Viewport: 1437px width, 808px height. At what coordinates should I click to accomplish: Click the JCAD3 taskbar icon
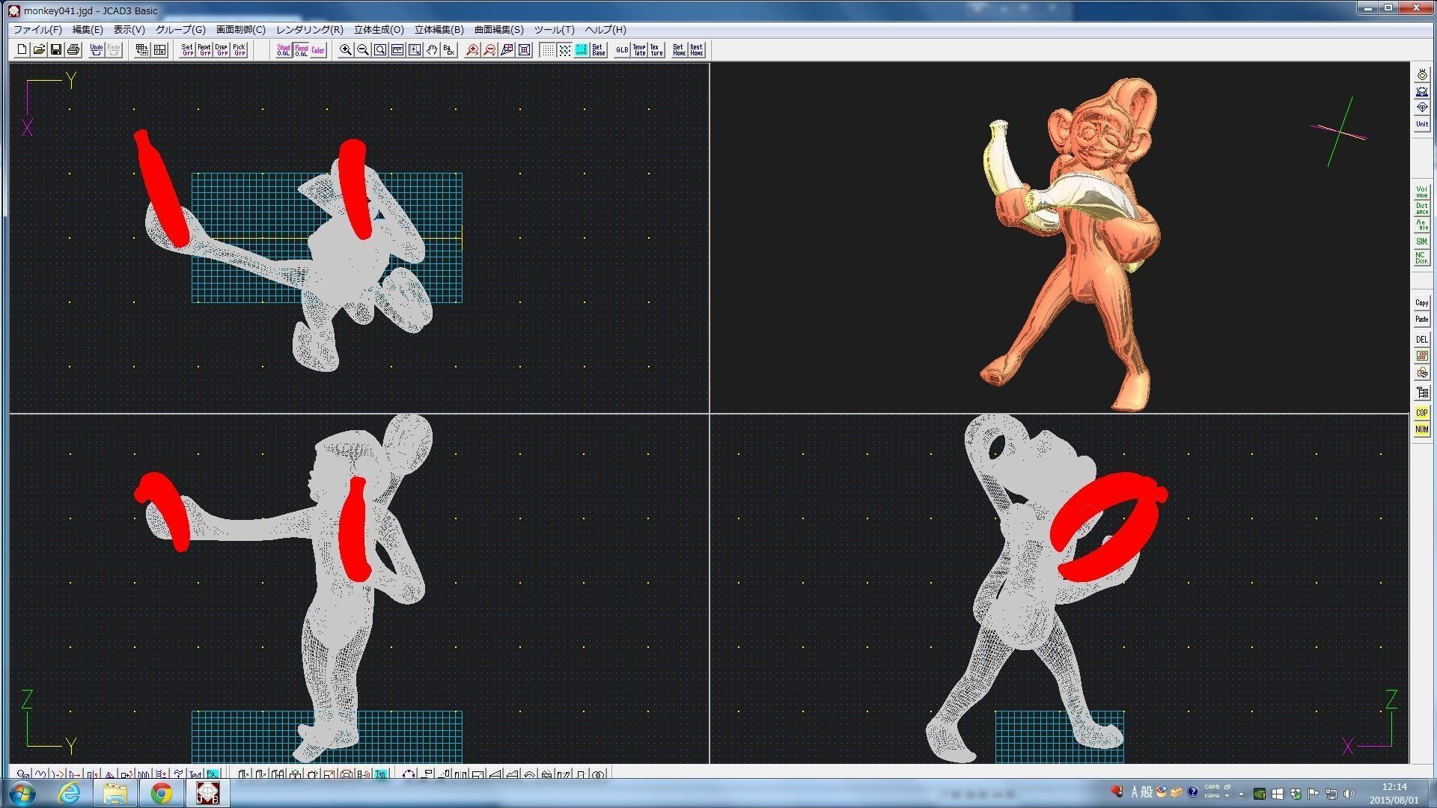click(207, 793)
